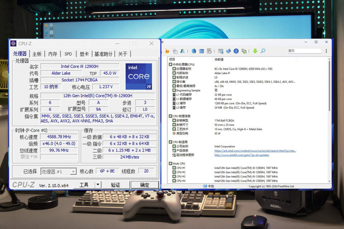Image resolution: width=344 pixels, height=229 pixels.
Task: Switch to the SPD tab in CPU-Z
Action: coord(68,54)
